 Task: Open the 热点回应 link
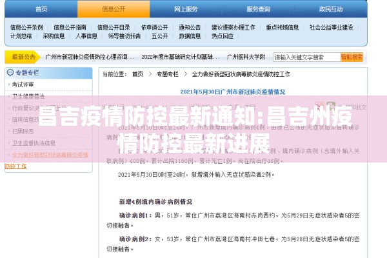pos(222,36)
